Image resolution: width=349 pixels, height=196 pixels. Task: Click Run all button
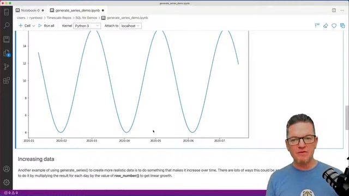click(46, 26)
